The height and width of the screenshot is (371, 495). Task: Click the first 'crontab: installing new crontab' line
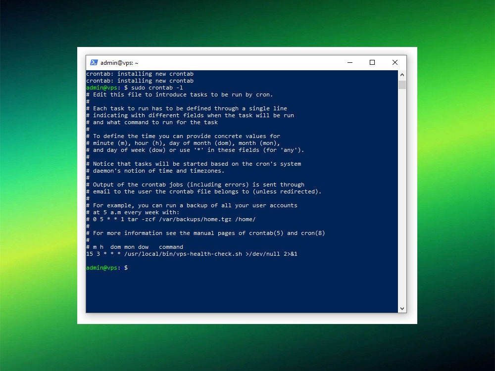coord(140,74)
